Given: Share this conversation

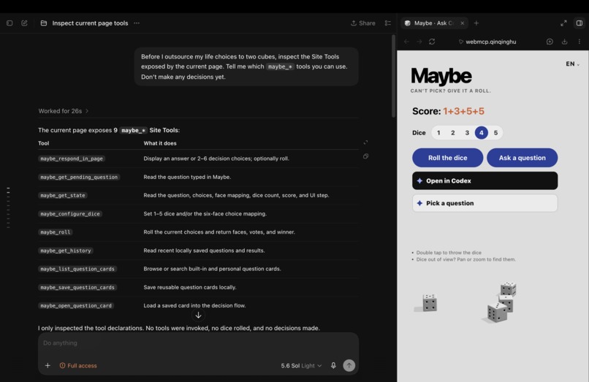Looking at the screenshot, I should click(x=363, y=23).
